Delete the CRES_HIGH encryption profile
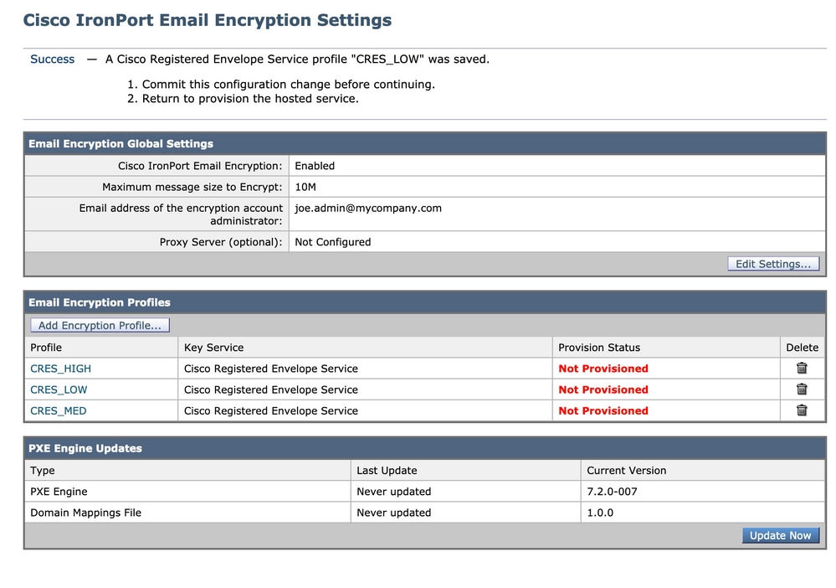836x588 pixels. pos(802,369)
